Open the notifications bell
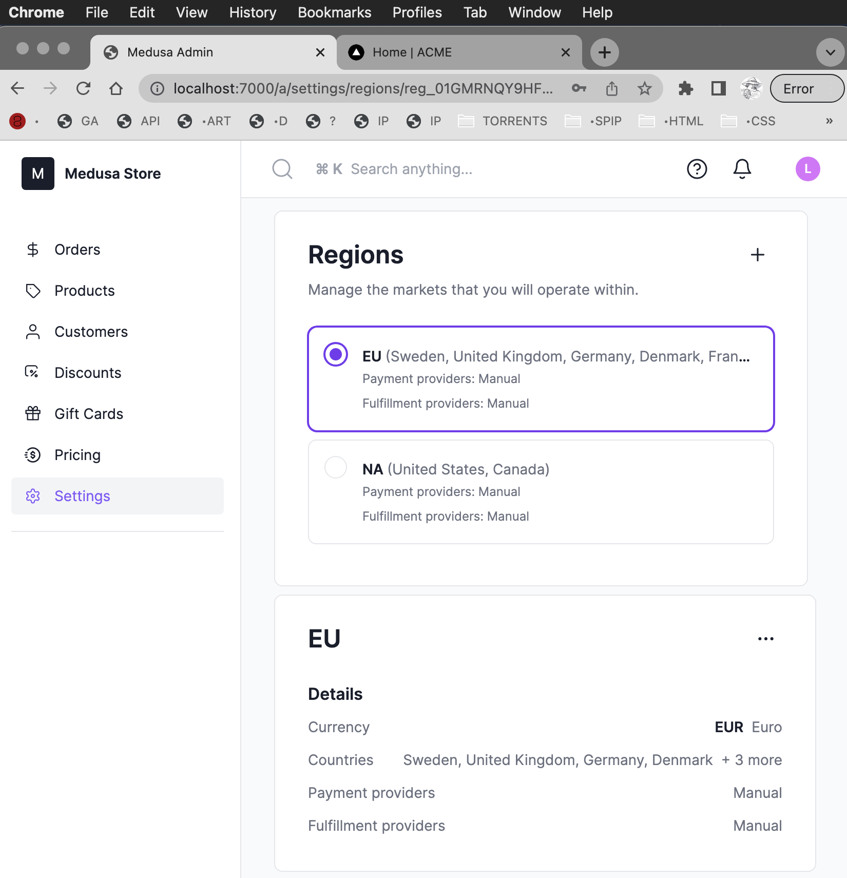Screen dimensions: 847x878 pyautogui.click(x=742, y=168)
